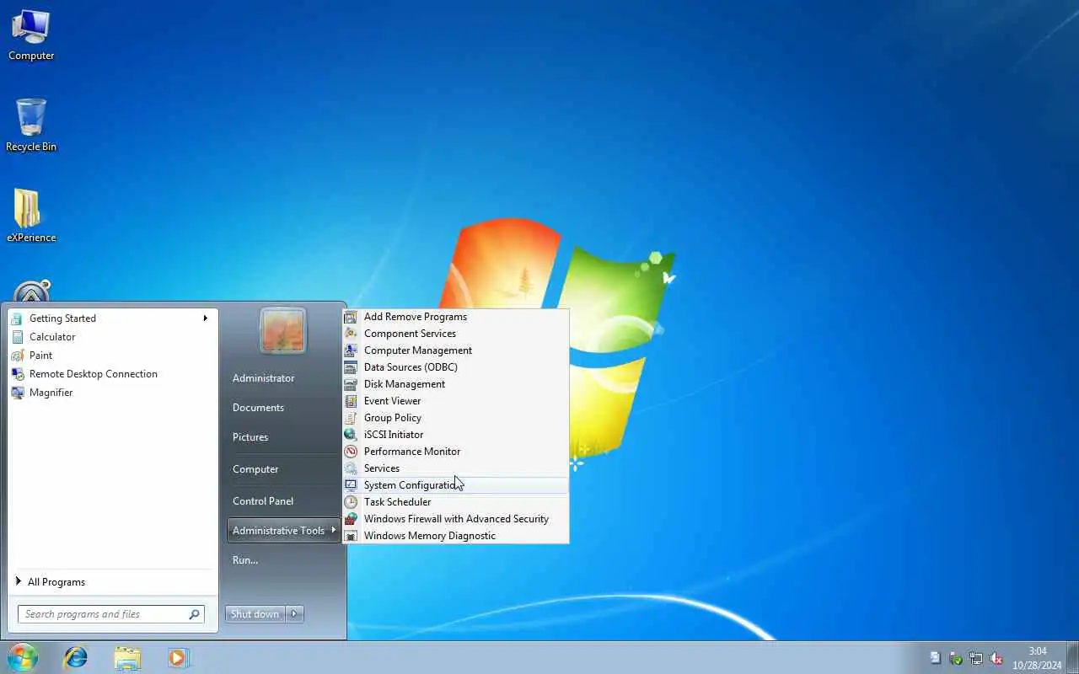This screenshot has width=1079, height=674.
Task: Click the Start orb button
Action: [23, 657]
